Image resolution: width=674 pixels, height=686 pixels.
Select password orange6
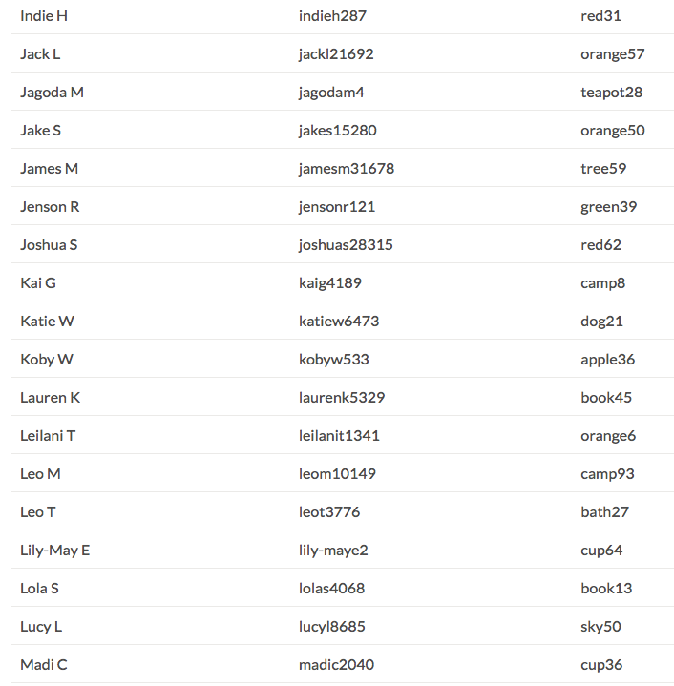[x=608, y=436]
